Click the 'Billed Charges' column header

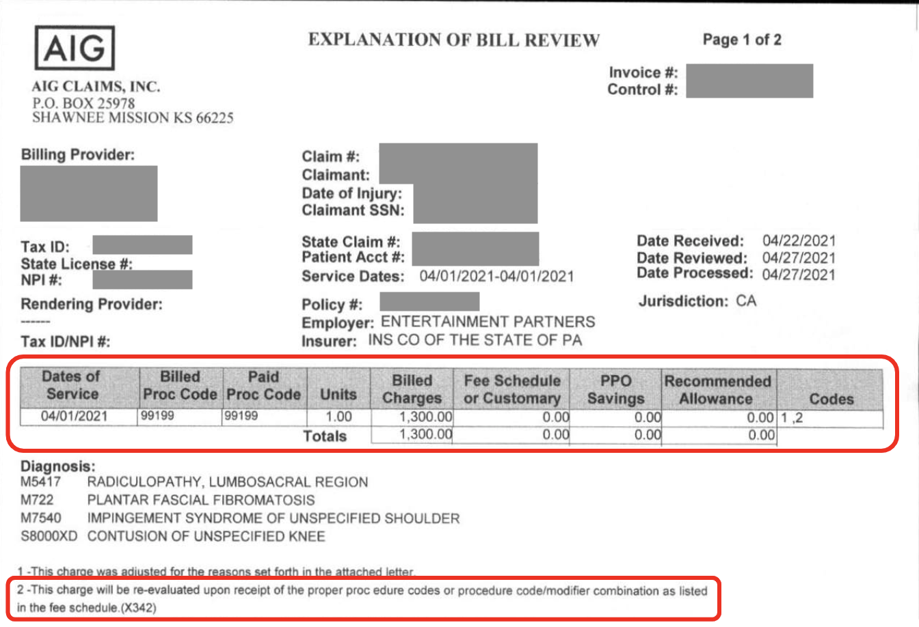tap(412, 389)
